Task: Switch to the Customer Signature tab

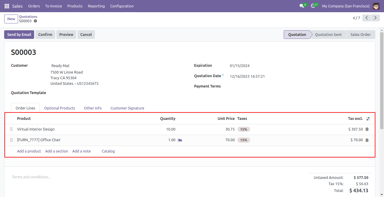Action: tap(127, 108)
